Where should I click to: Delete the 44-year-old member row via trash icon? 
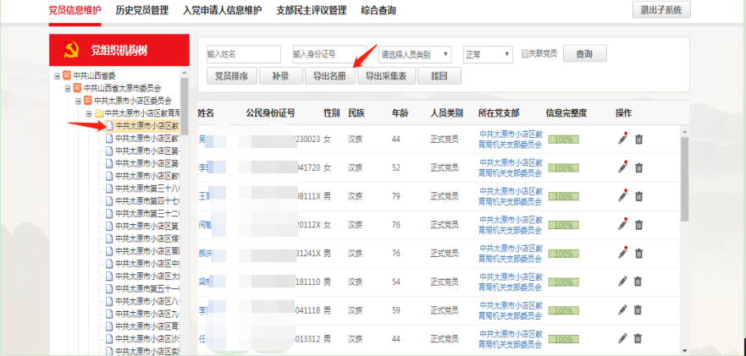point(639,140)
